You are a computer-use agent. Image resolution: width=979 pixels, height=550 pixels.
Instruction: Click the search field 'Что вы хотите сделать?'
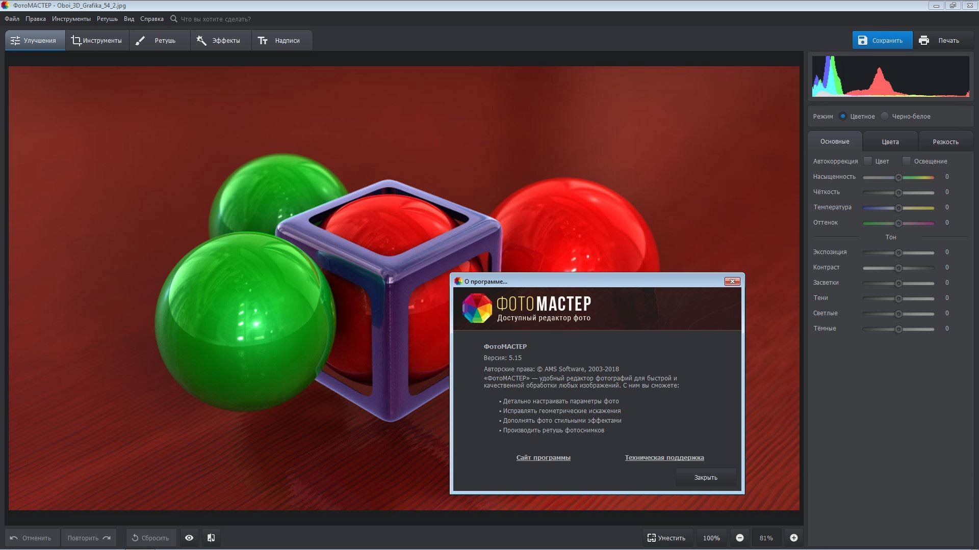pyautogui.click(x=216, y=19)
